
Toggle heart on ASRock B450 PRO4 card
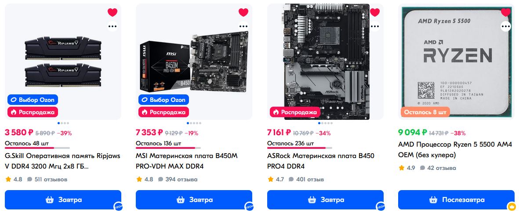(x=375, y=13)
